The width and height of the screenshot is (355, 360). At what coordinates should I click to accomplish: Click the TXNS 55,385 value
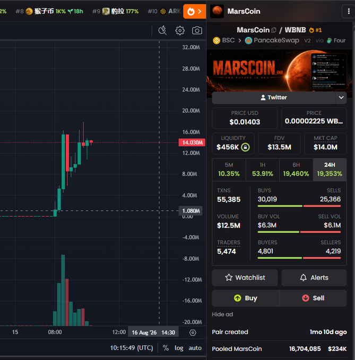[x=229, y=199]
